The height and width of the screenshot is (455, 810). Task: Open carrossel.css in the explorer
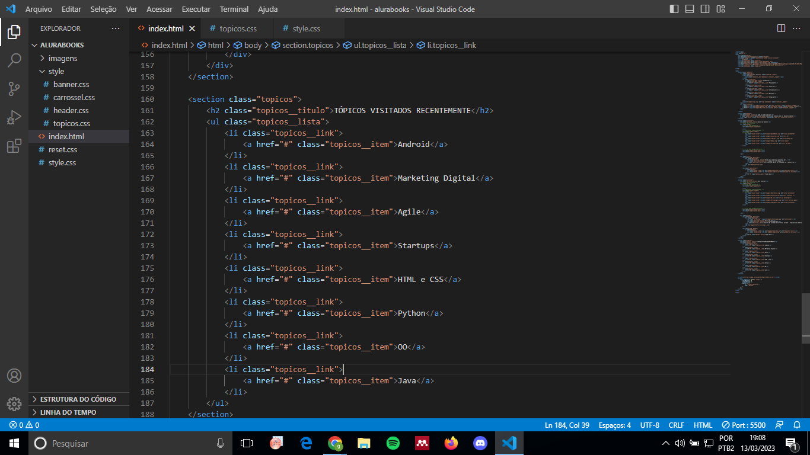point(79,97)
